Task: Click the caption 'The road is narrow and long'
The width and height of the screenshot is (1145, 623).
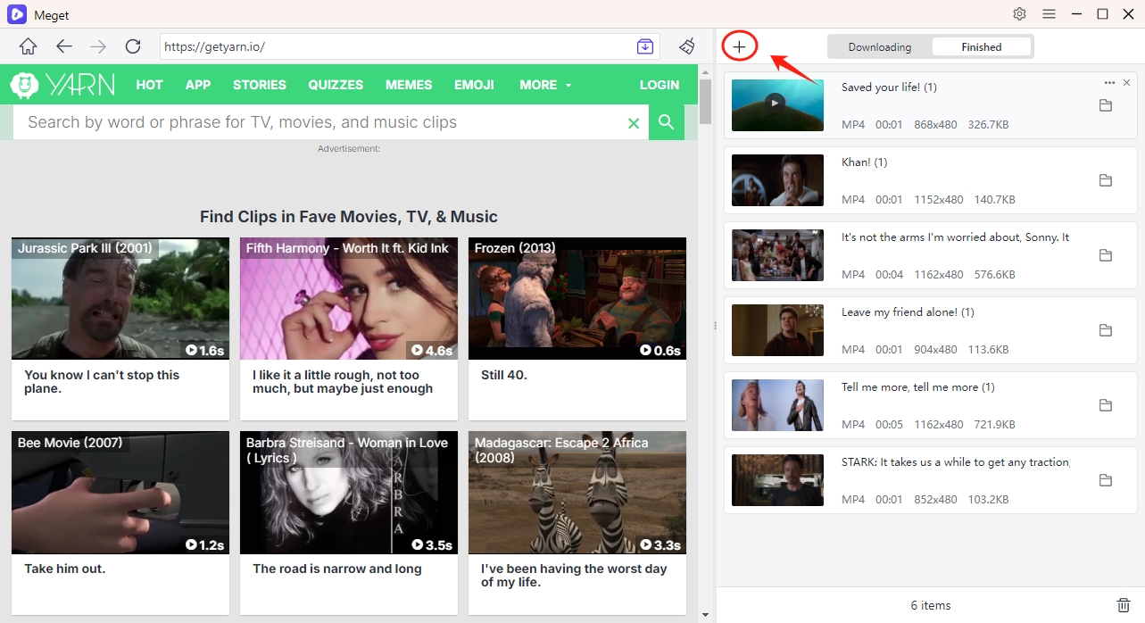Action: (337, 569)
